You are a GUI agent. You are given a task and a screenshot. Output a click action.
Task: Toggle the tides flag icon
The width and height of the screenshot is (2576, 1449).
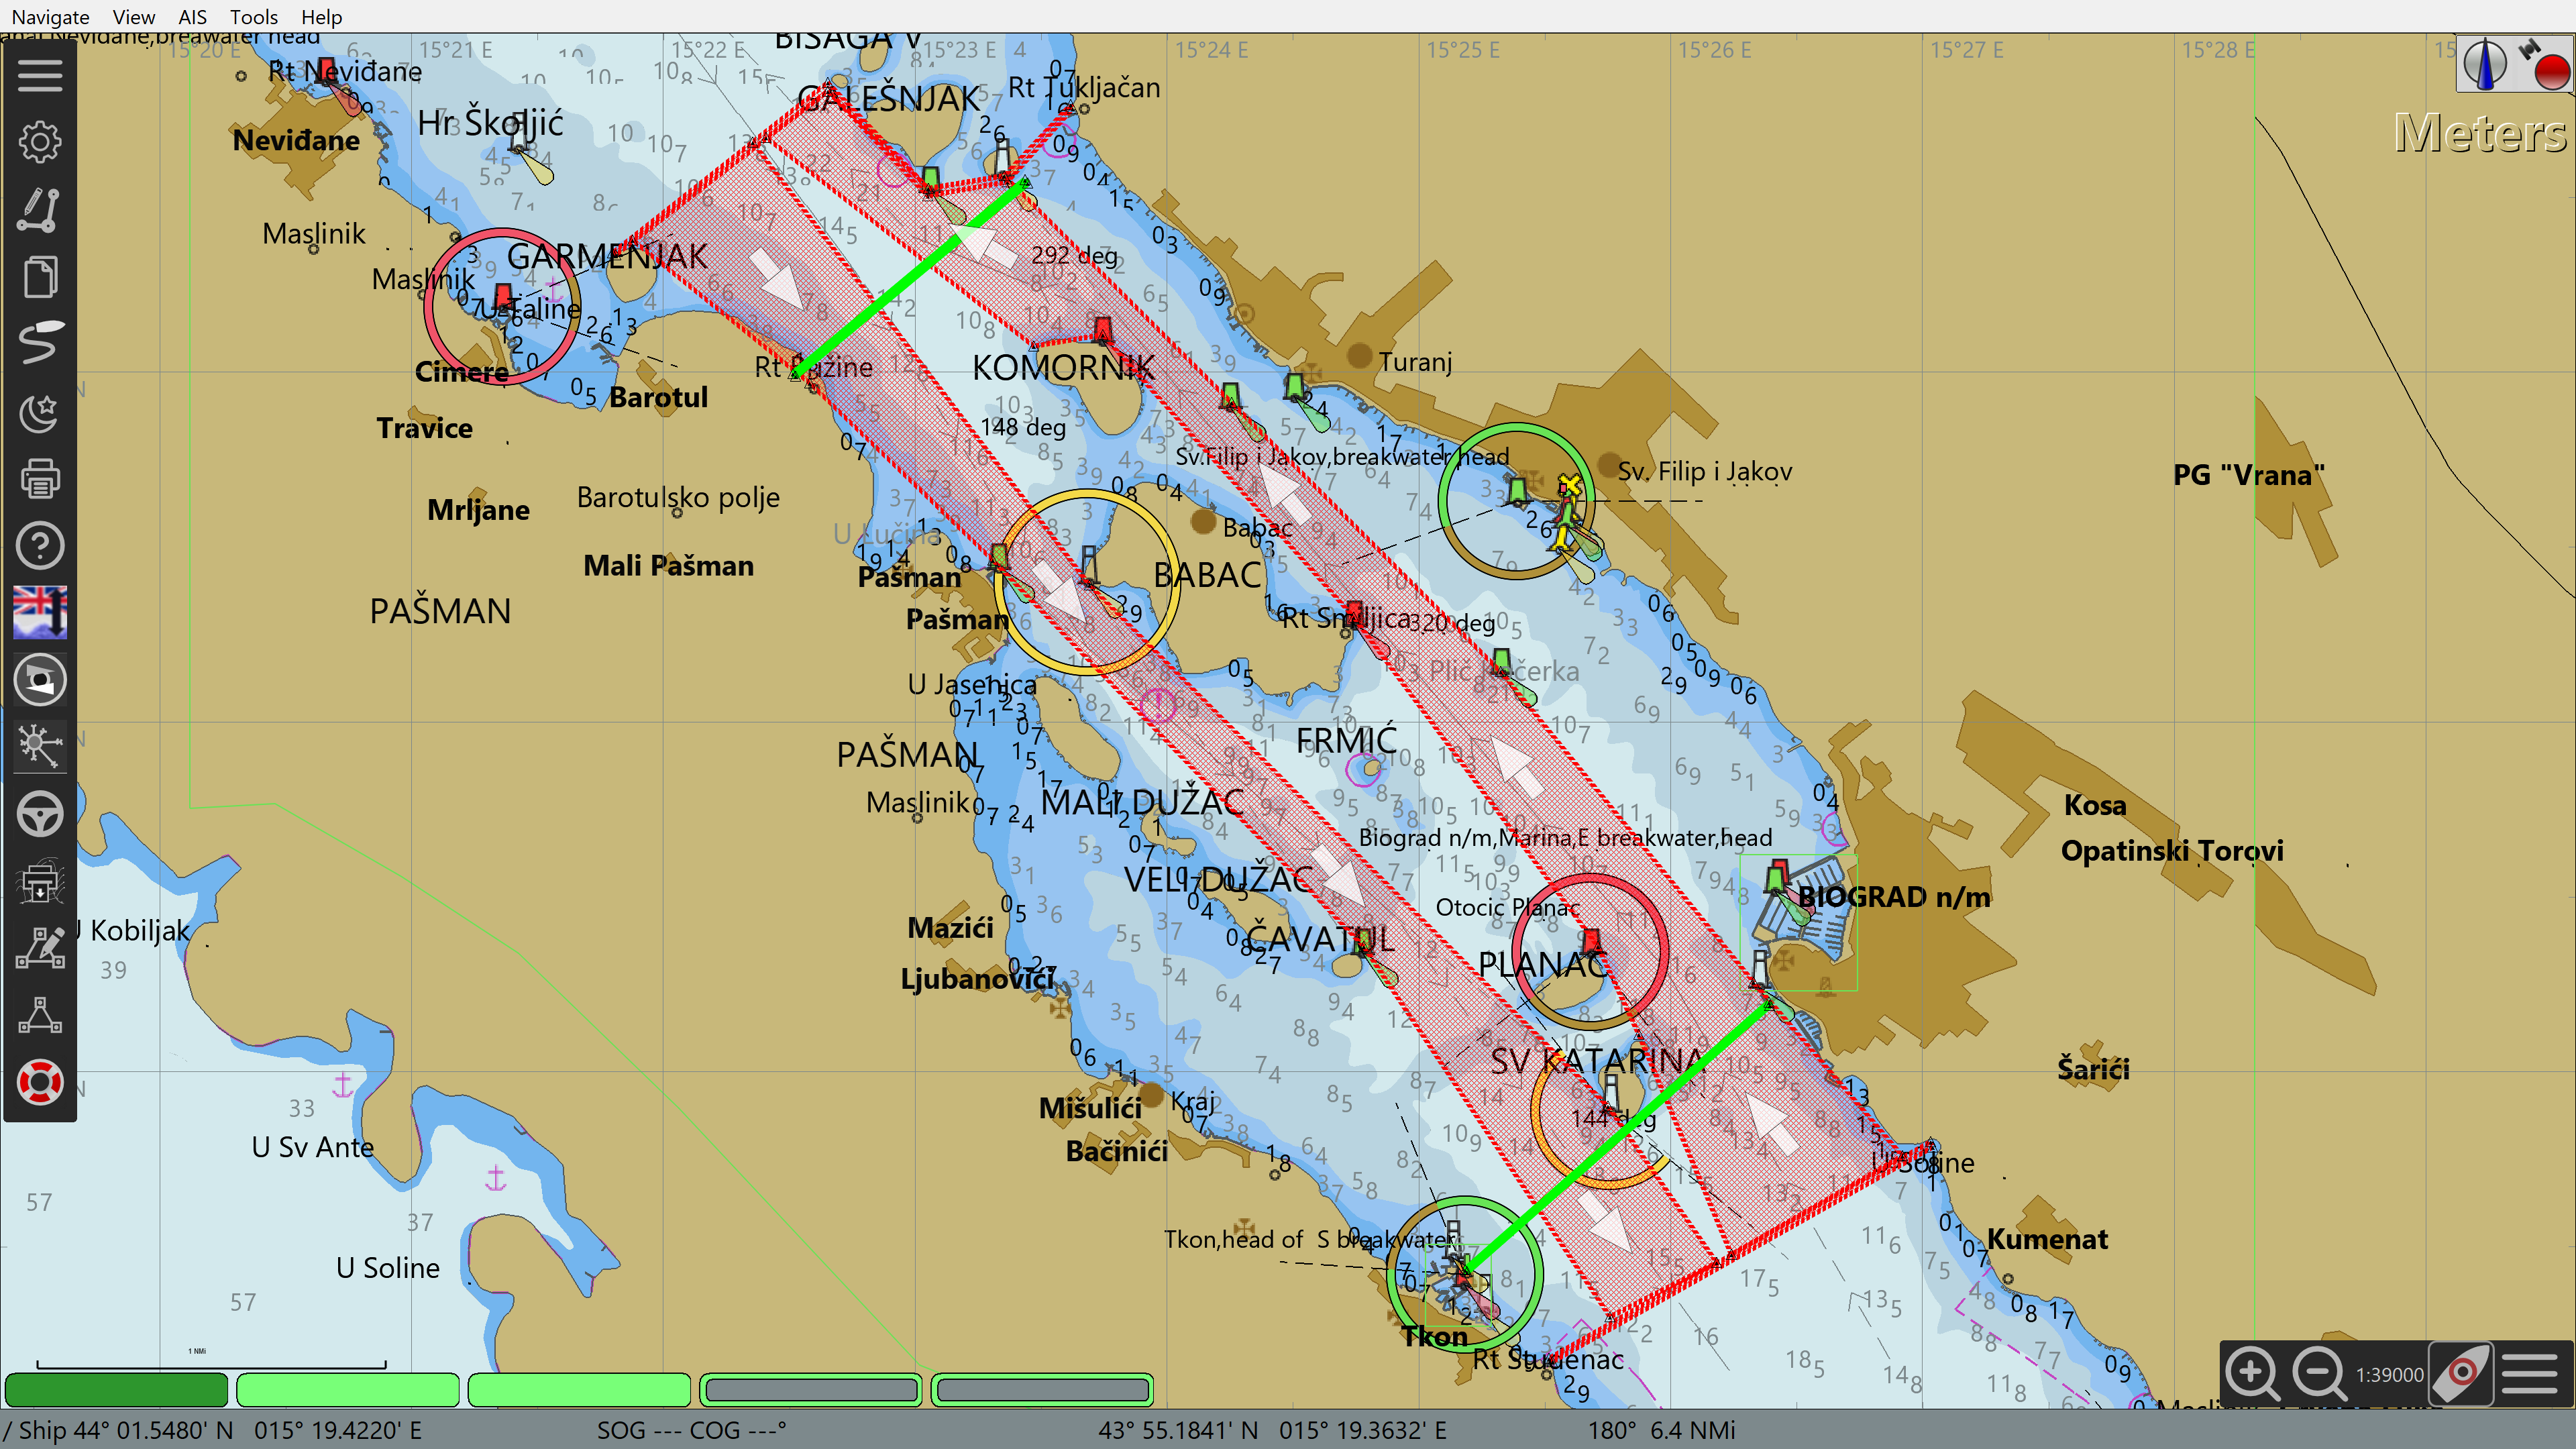tap(40, 612)
